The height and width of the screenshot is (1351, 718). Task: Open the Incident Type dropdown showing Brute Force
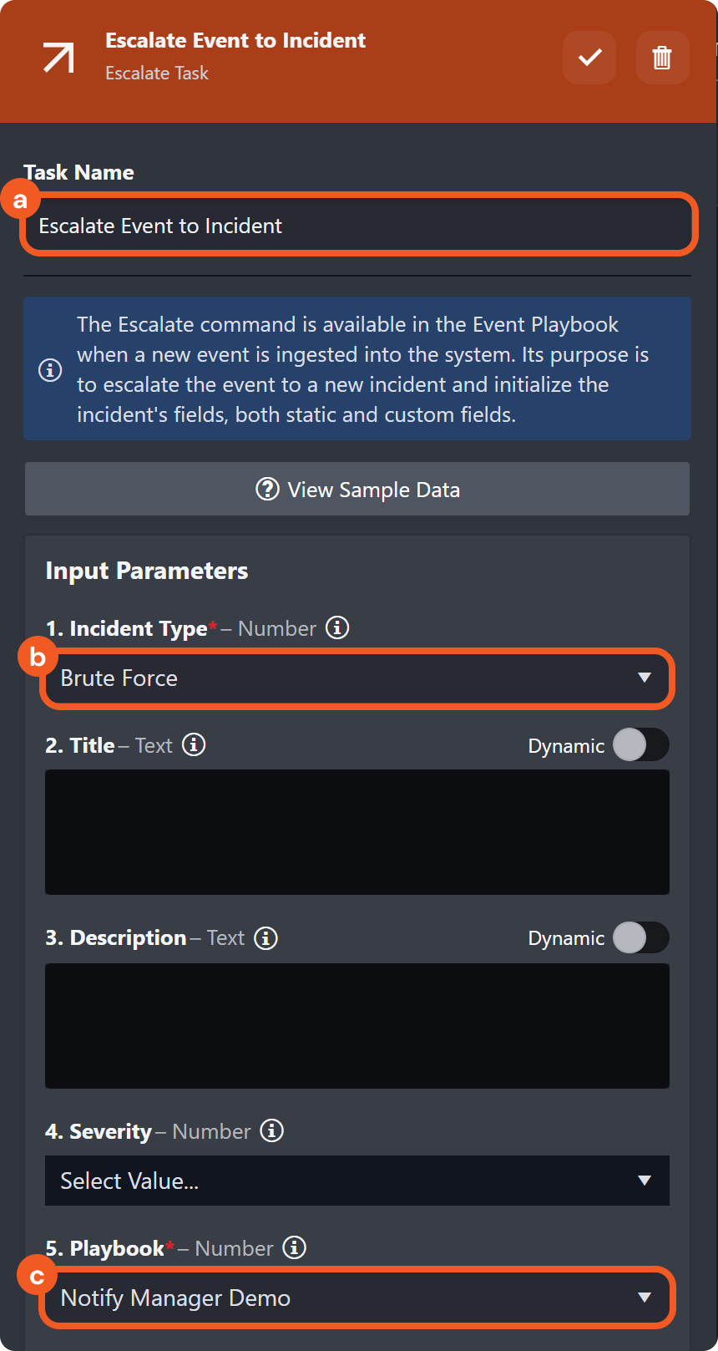(356, 678)
